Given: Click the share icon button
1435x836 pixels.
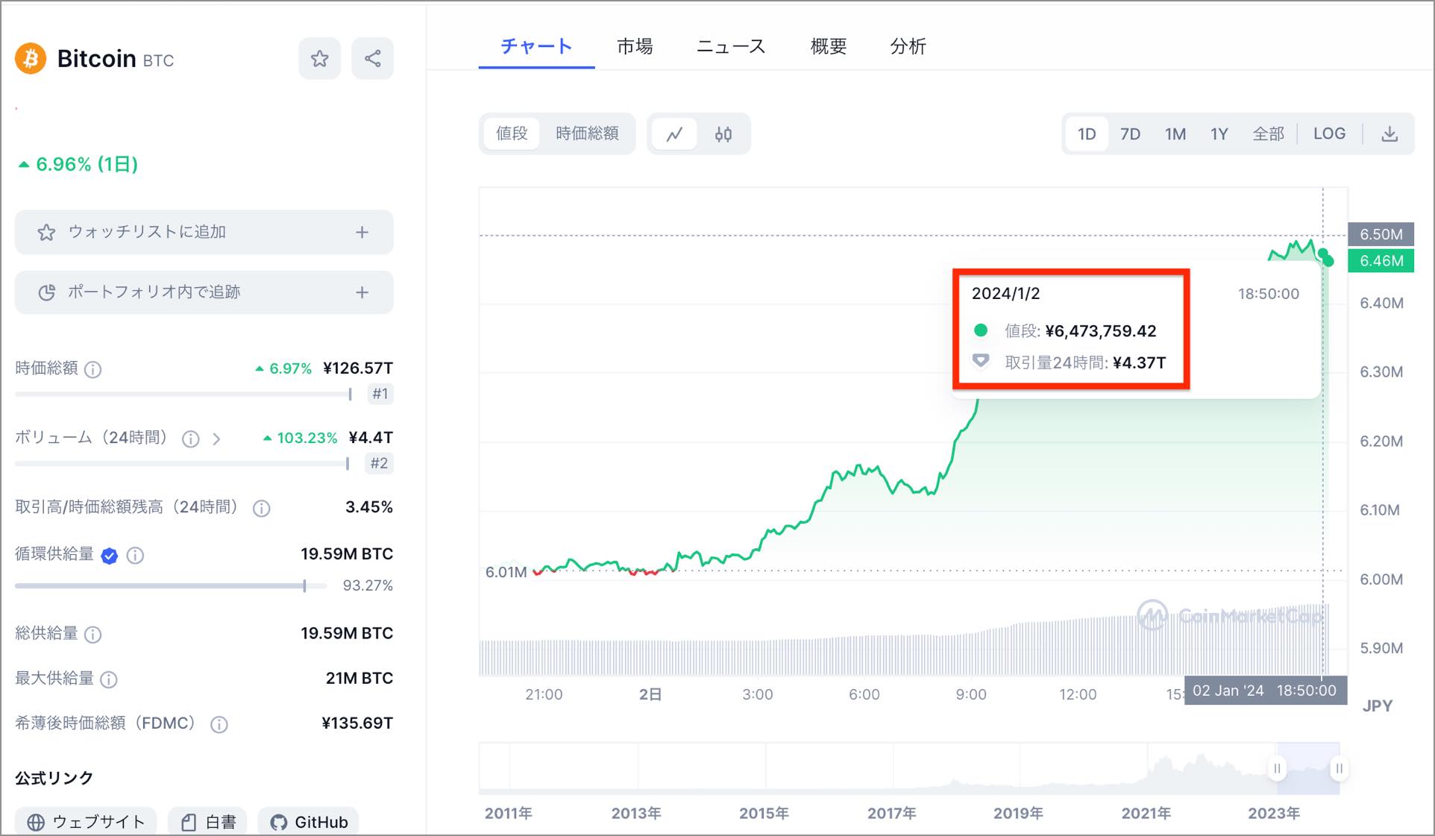Looking at the screenshot, I should [372, 58].
